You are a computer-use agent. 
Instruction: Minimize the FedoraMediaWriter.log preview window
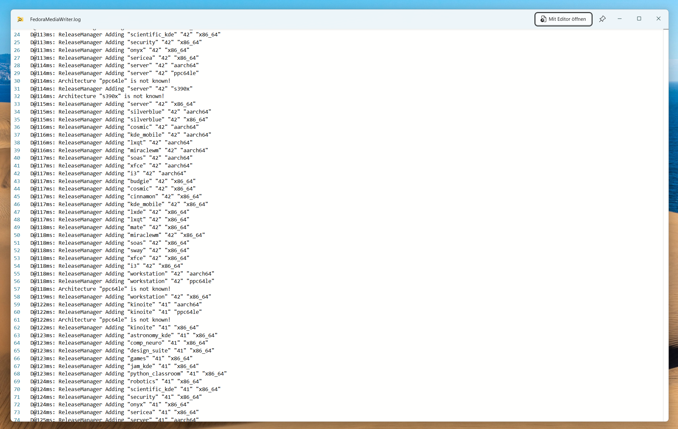pyautogui.click(x=620, y=19)
